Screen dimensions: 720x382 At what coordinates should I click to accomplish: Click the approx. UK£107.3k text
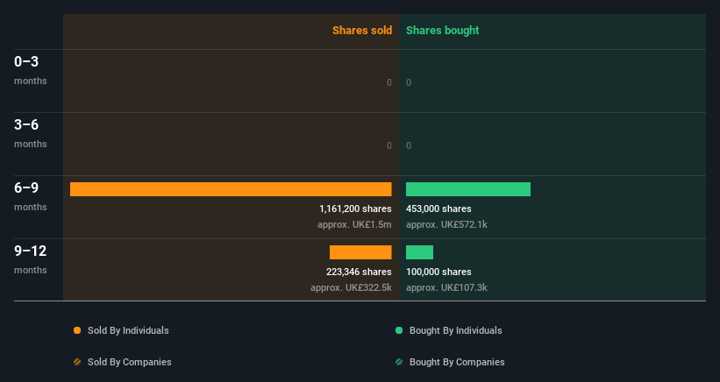(446, 287)
